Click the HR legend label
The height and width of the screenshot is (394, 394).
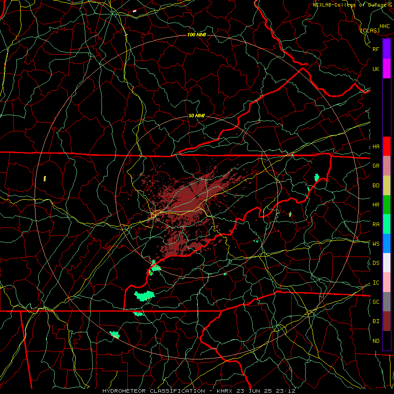(376, 205)
